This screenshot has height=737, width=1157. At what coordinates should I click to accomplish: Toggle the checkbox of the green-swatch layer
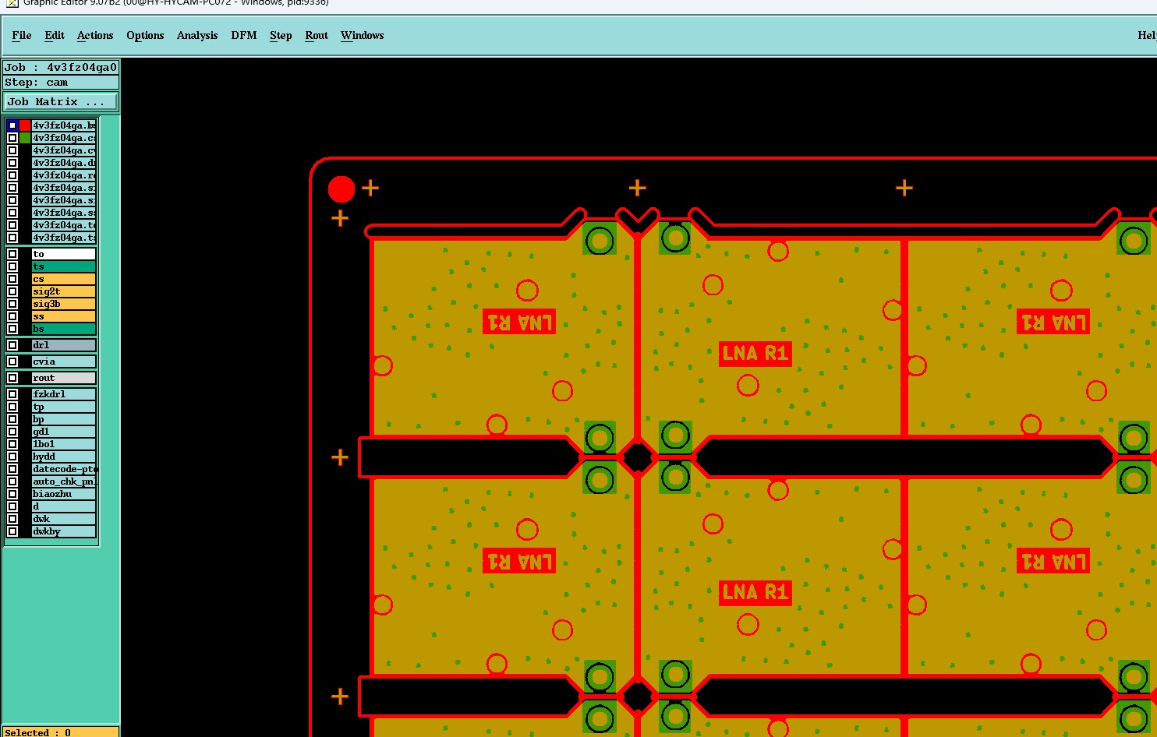click(12, 138)
